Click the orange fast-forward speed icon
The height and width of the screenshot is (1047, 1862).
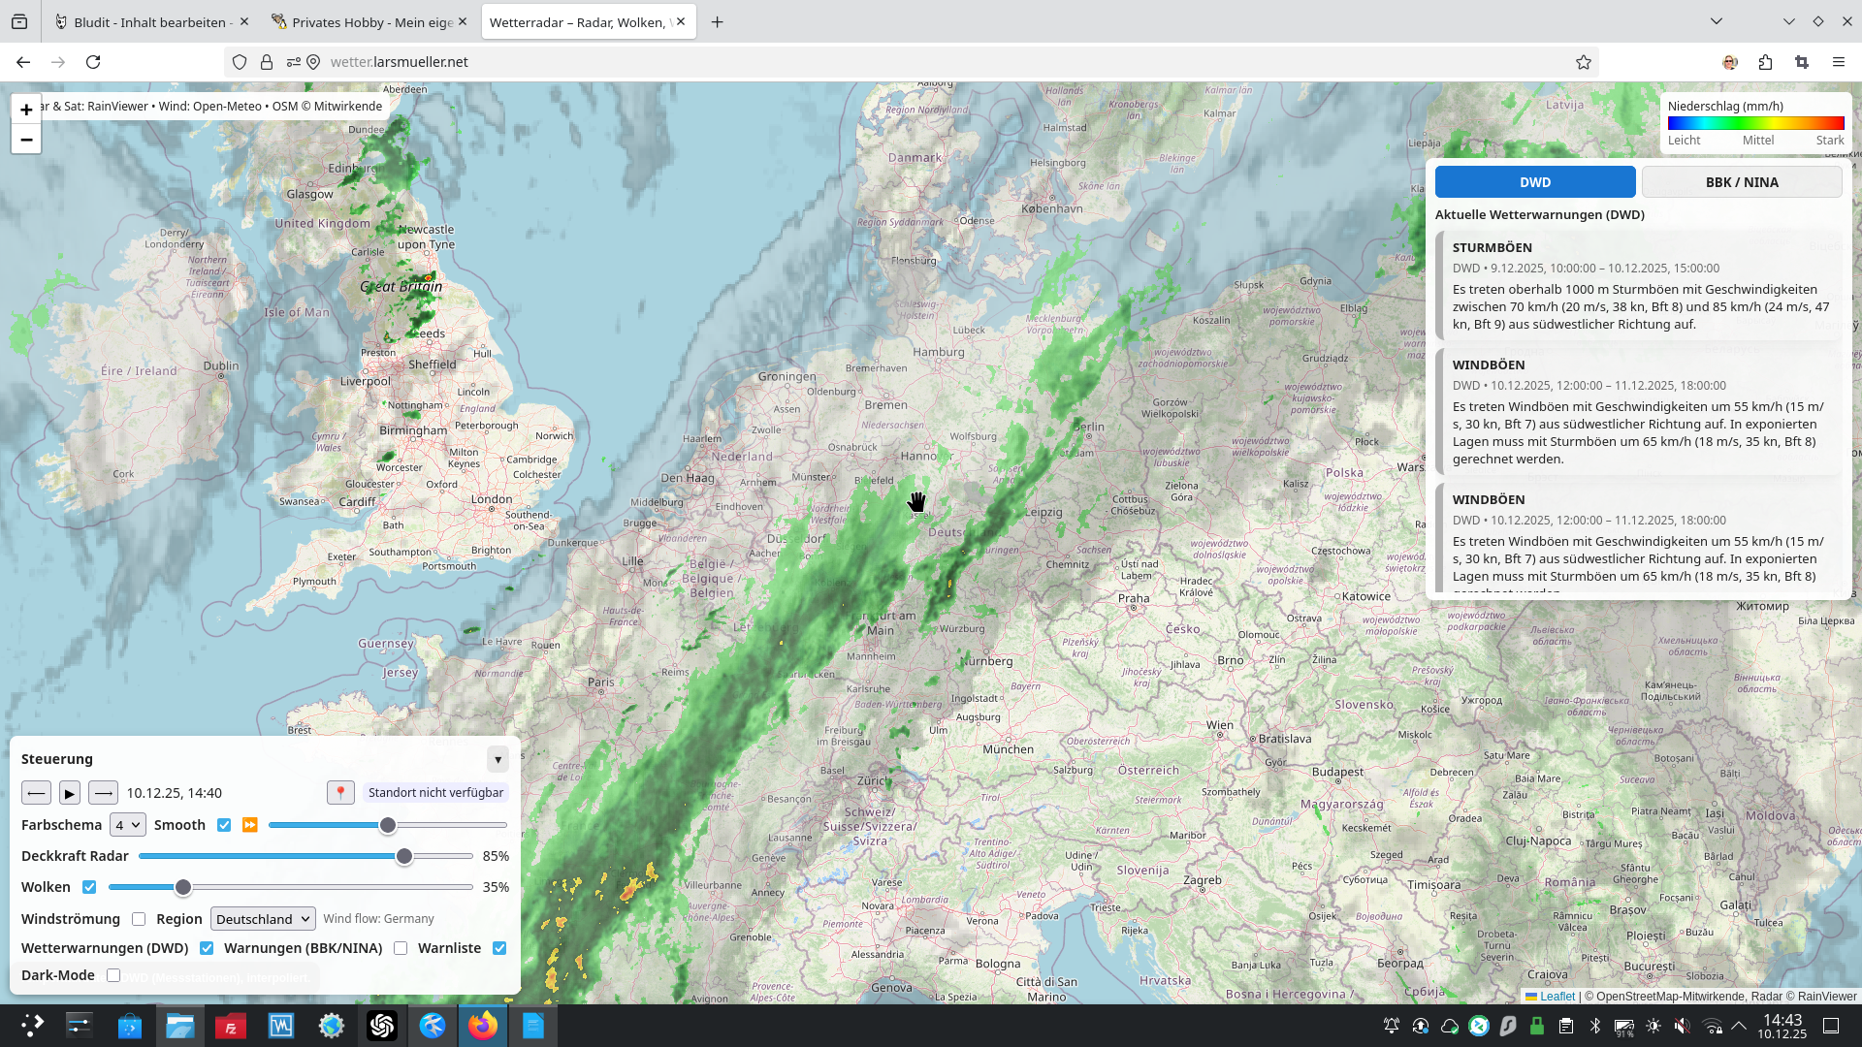coord(250,825)
